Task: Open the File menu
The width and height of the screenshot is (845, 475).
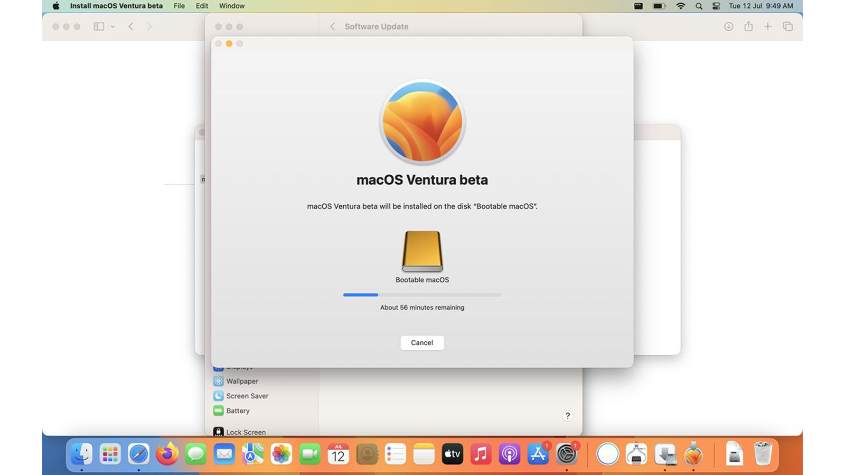Action: (x=179, y=6)
